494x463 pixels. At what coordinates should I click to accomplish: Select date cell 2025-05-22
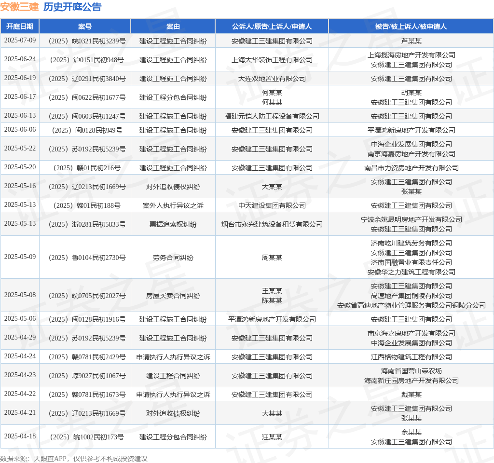click(x=20, y=149)
